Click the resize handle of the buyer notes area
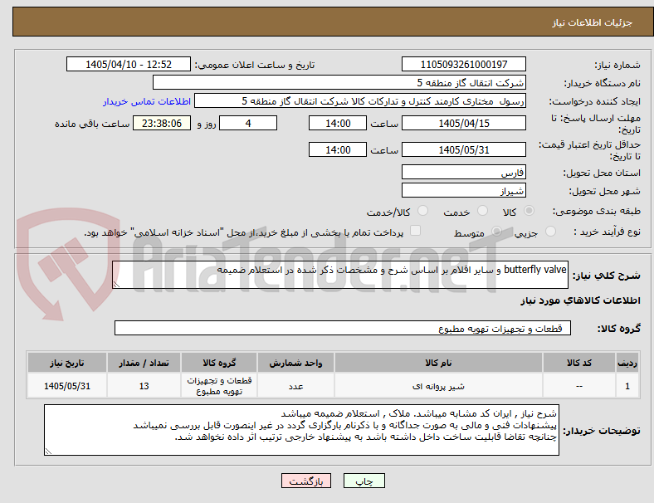This screenshot has height=503, width=654. point(48,452)
